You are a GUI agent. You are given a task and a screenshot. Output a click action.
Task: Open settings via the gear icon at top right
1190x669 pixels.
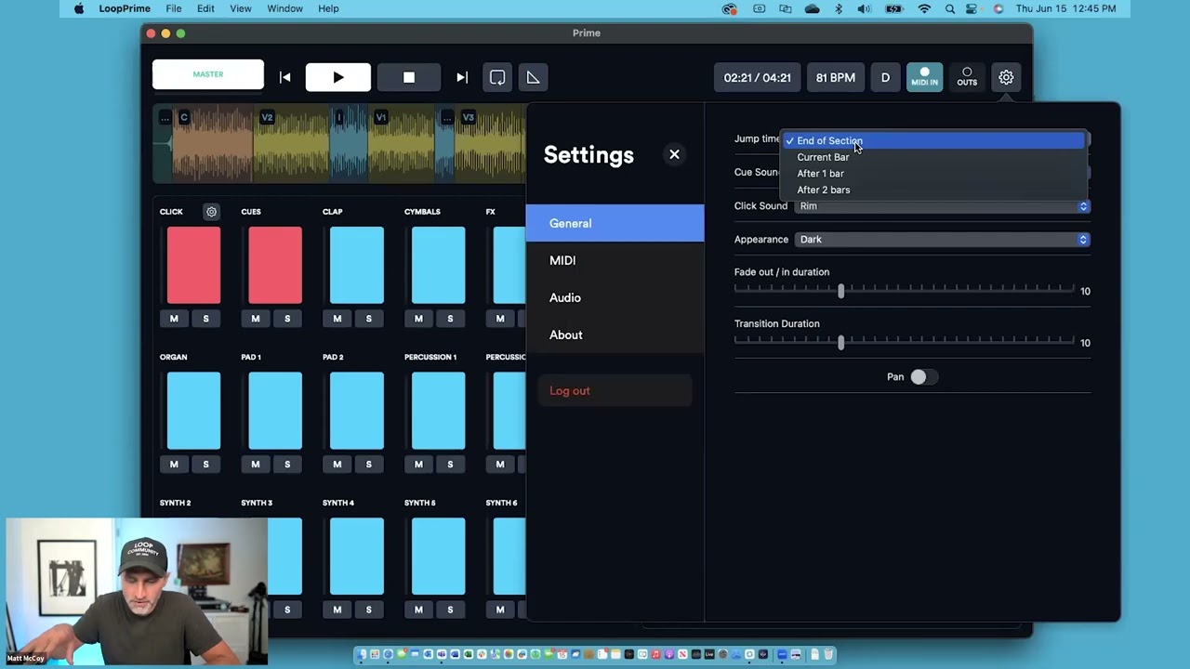click(x=1006, y=77)
